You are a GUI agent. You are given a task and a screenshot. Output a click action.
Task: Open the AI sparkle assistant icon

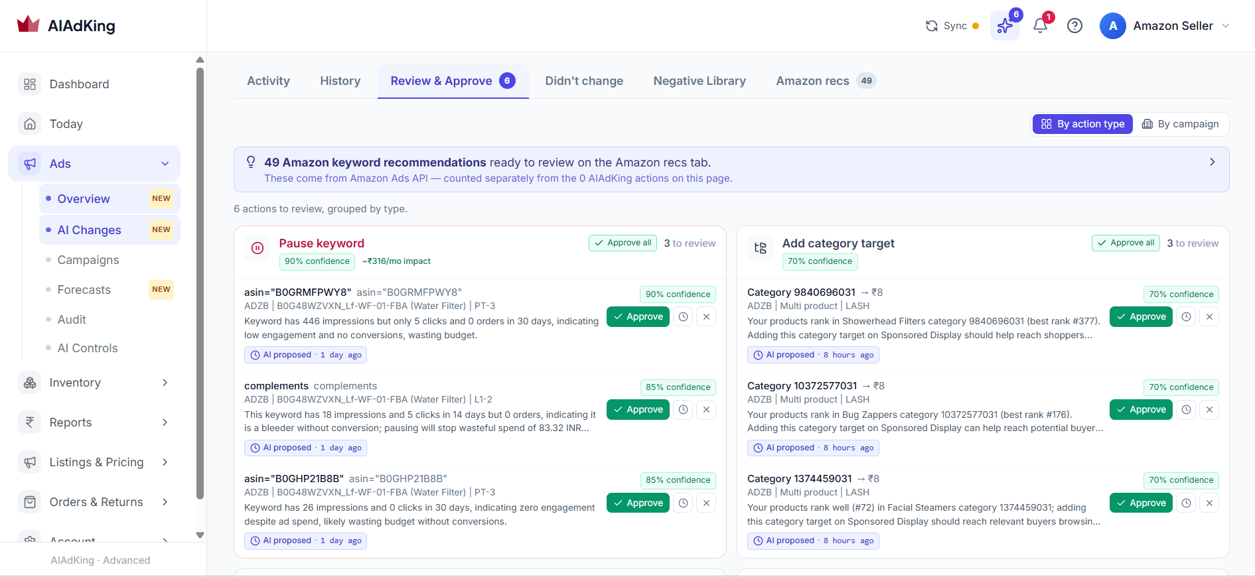(1005, 26)
